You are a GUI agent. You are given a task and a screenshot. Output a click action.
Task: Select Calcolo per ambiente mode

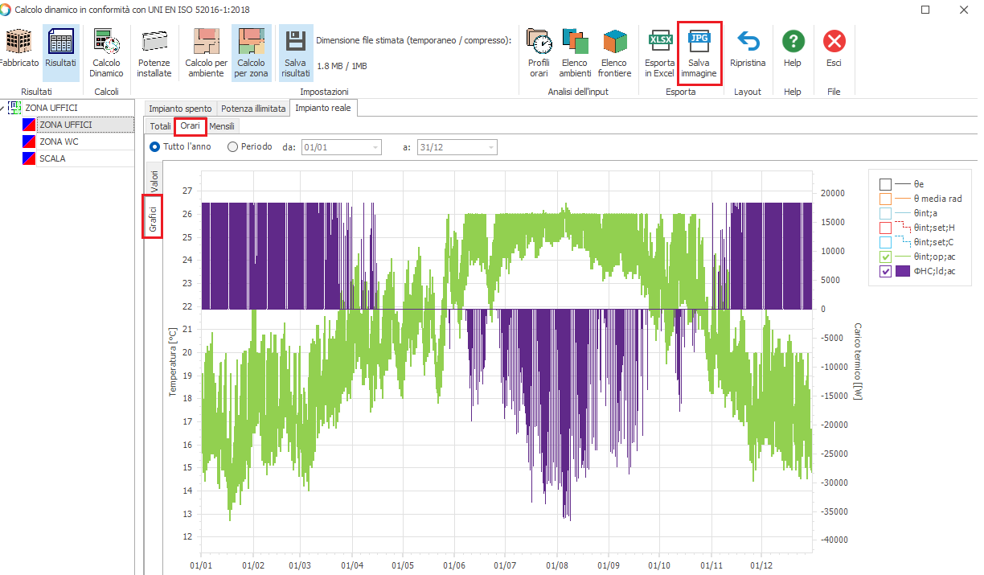coord(206,42)
